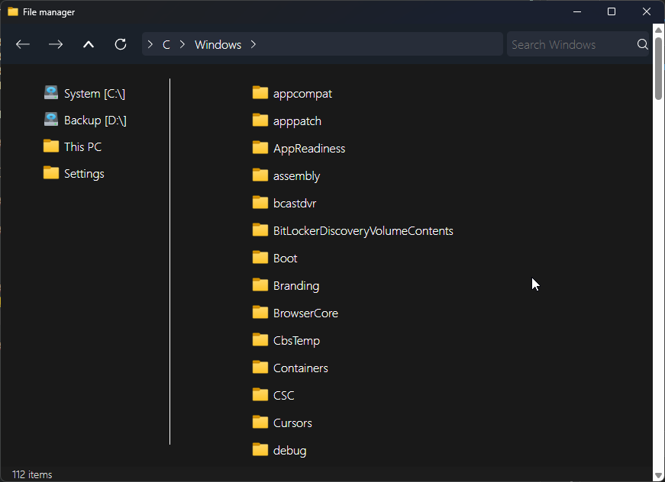Click the apppatch folder icon
The image size is (665, 482).
[260, 120]
